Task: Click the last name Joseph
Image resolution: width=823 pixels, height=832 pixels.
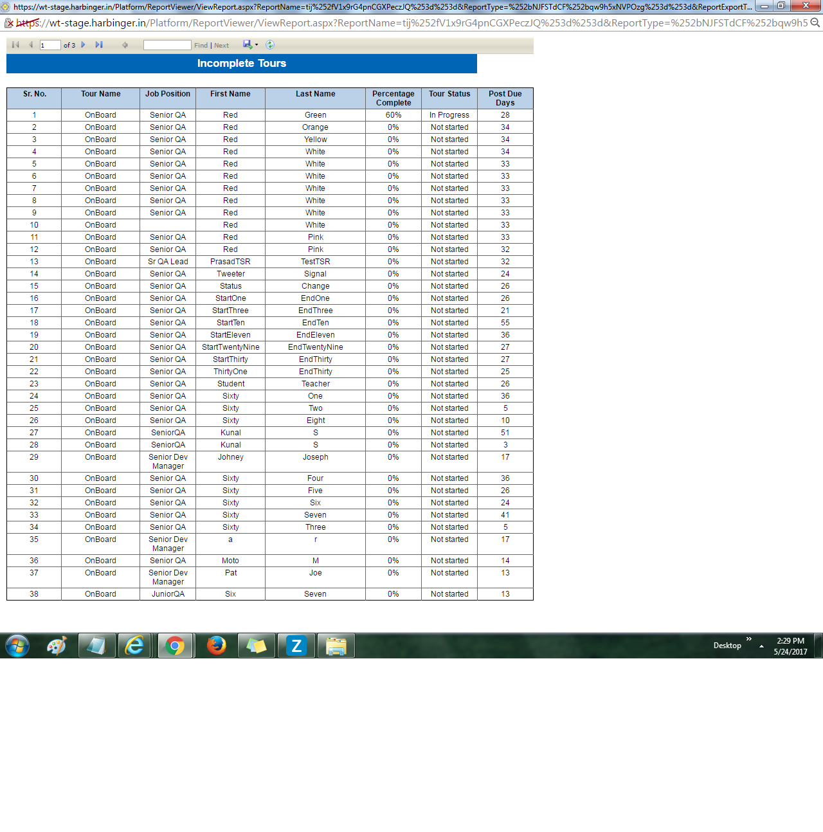Action: tap(316, 457)
